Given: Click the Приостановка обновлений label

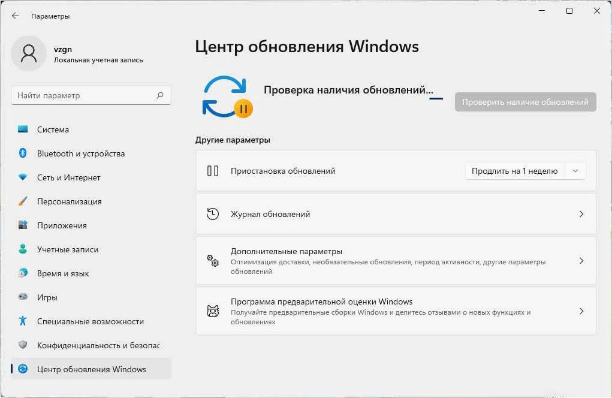Looking at the screenshot, I should click(283, 171).
